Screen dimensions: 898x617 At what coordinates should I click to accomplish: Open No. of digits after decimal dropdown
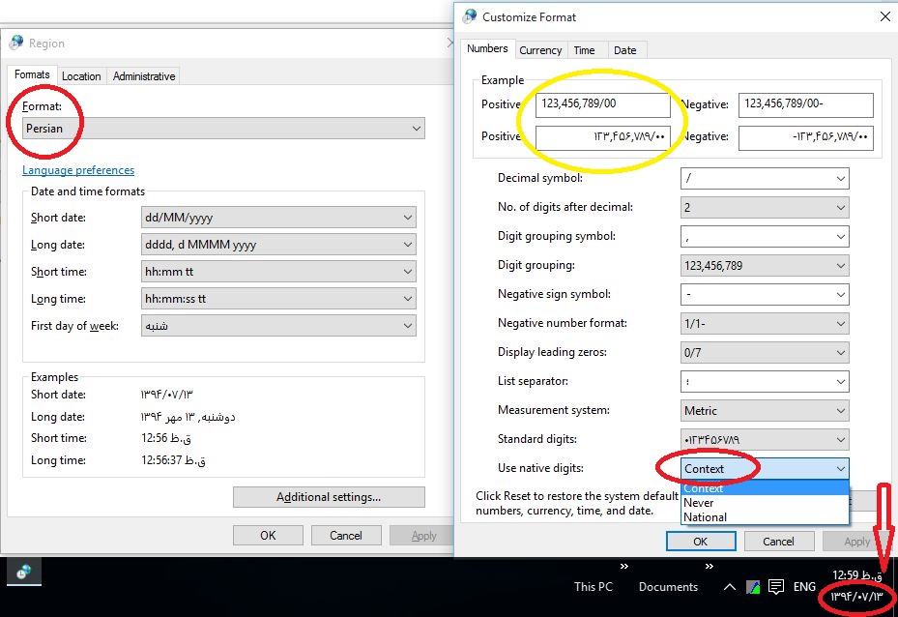(x=765, y=208)
